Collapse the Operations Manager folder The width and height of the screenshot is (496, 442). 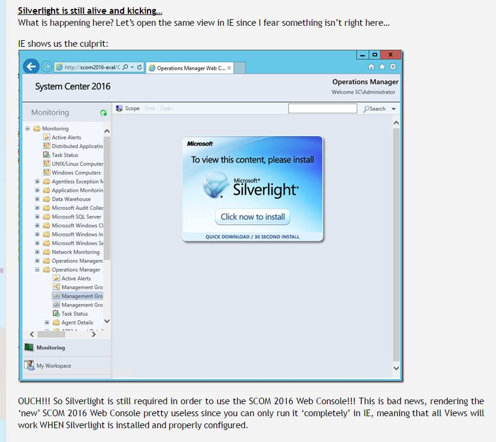37,269
